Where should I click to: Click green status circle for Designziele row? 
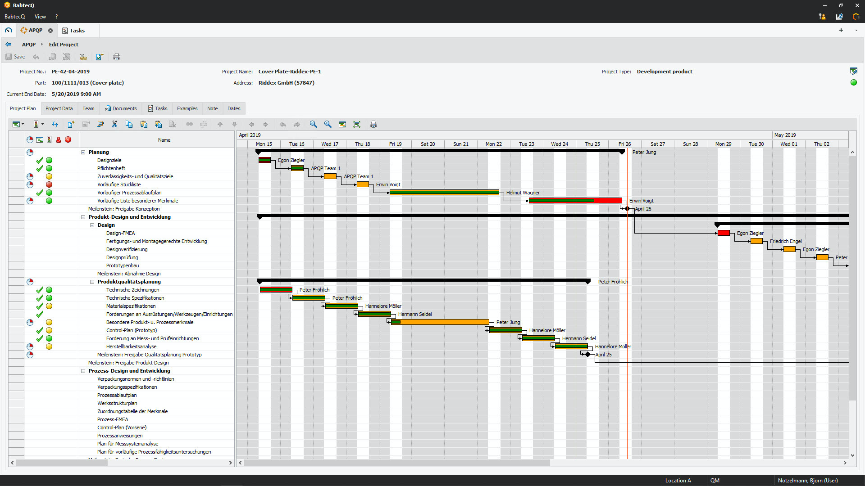49,160
